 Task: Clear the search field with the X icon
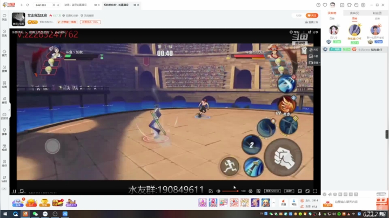53,5
